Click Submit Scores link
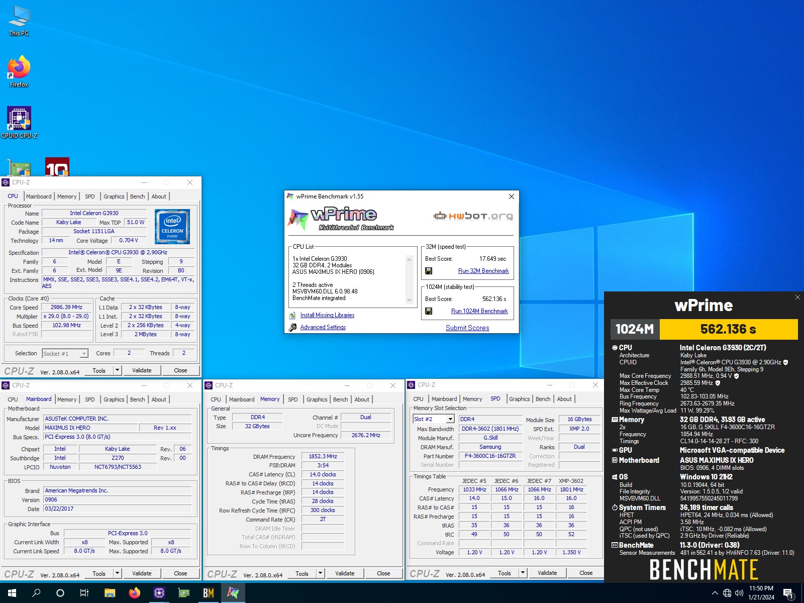 pyautogui.click(x=467, y=328)
